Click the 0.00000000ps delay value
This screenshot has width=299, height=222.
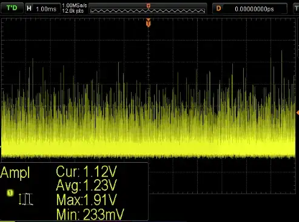click(254, 9)
